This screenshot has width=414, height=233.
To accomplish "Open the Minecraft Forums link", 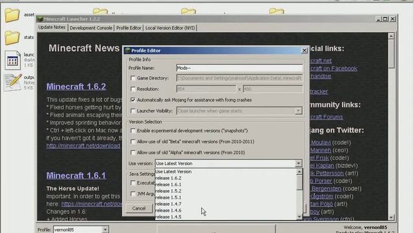I will click(x=327, y=116).
